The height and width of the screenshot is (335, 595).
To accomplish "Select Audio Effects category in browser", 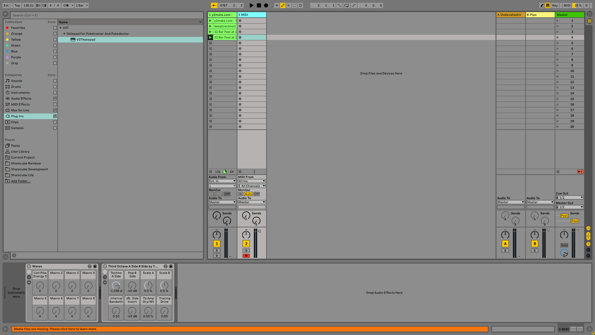I will coord(21,99).
